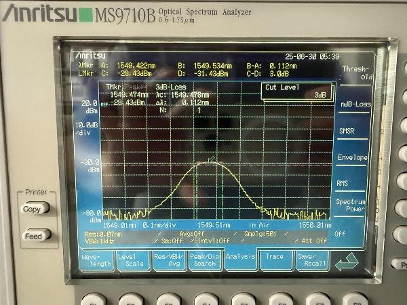The image size is (407, 305).
Task: Select the Analysis tab
Action: tap(241, 258)
